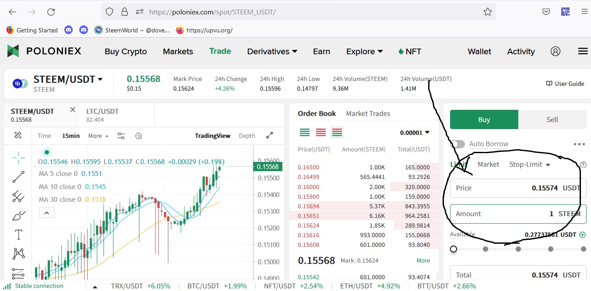Select the 15min timeframe
Viewport: 591px width, 291px height.
pyautogui.click(x=71, y=136)
